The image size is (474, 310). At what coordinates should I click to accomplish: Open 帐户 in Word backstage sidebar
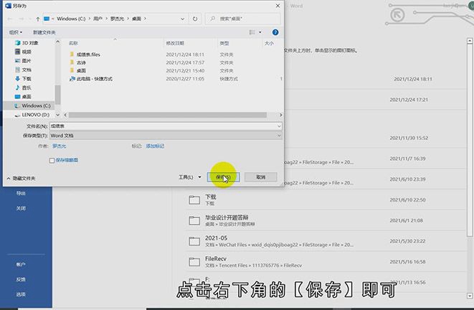coord(21,265)
